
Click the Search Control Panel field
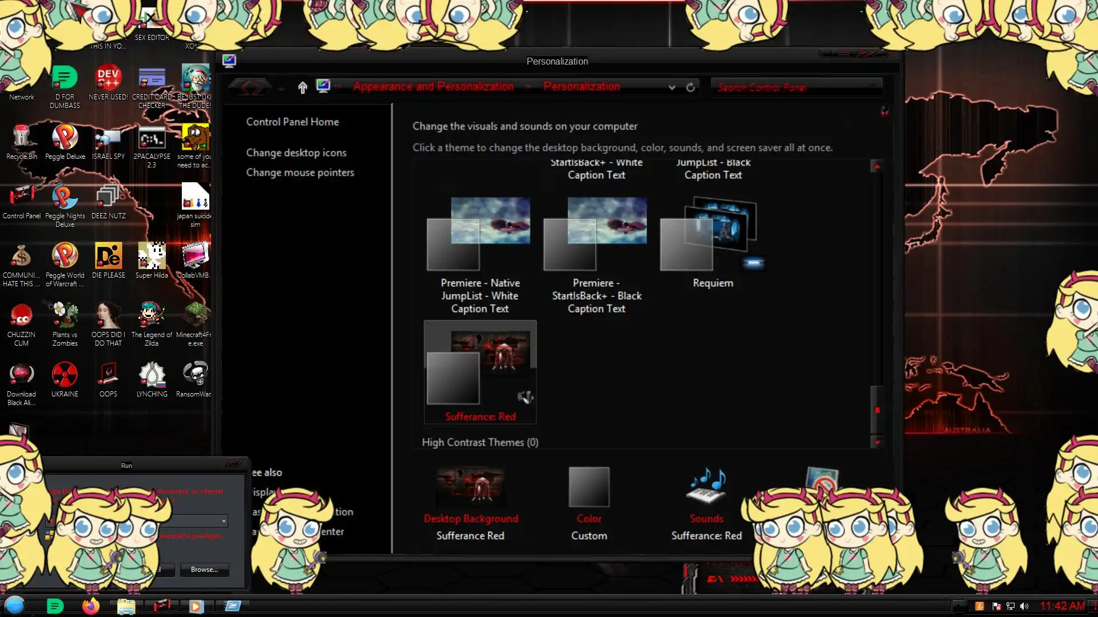tap(795, 87)
